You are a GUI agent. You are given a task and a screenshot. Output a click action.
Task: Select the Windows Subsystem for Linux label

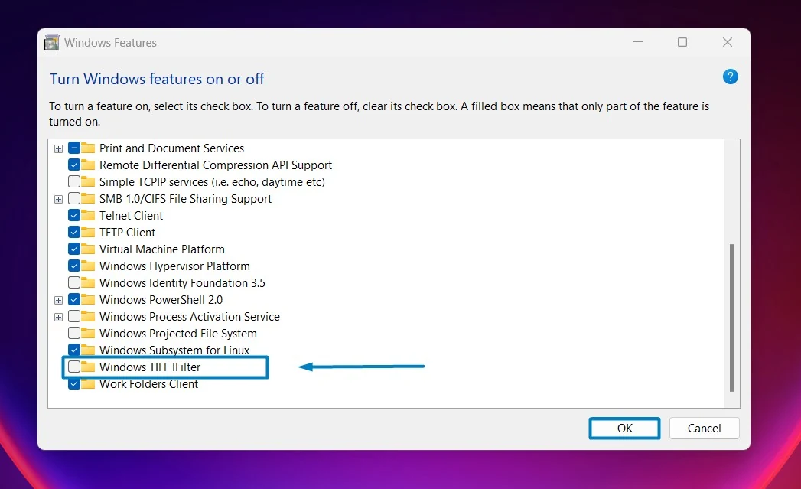click(x=174, y=350)
